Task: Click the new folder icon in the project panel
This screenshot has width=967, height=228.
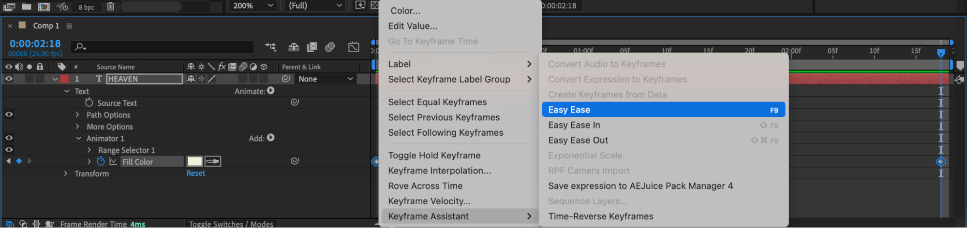Action: pyautogui.click(x=27, y=6)
